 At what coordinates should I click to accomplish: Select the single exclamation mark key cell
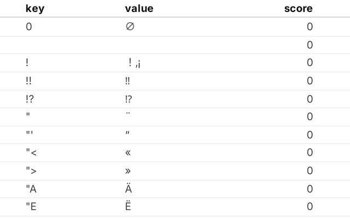27,63
